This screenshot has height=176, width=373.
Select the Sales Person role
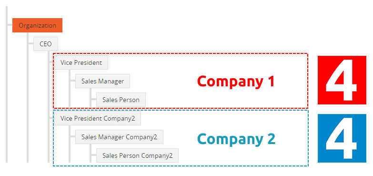point(121,100)
